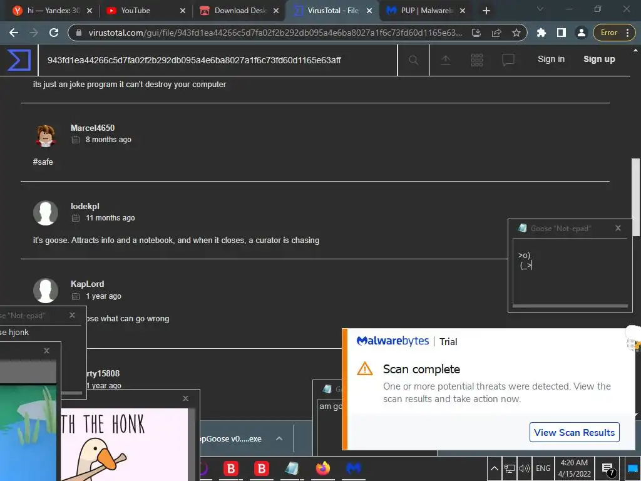Click Marcel4650's avatar image

[x=45, y=135]
